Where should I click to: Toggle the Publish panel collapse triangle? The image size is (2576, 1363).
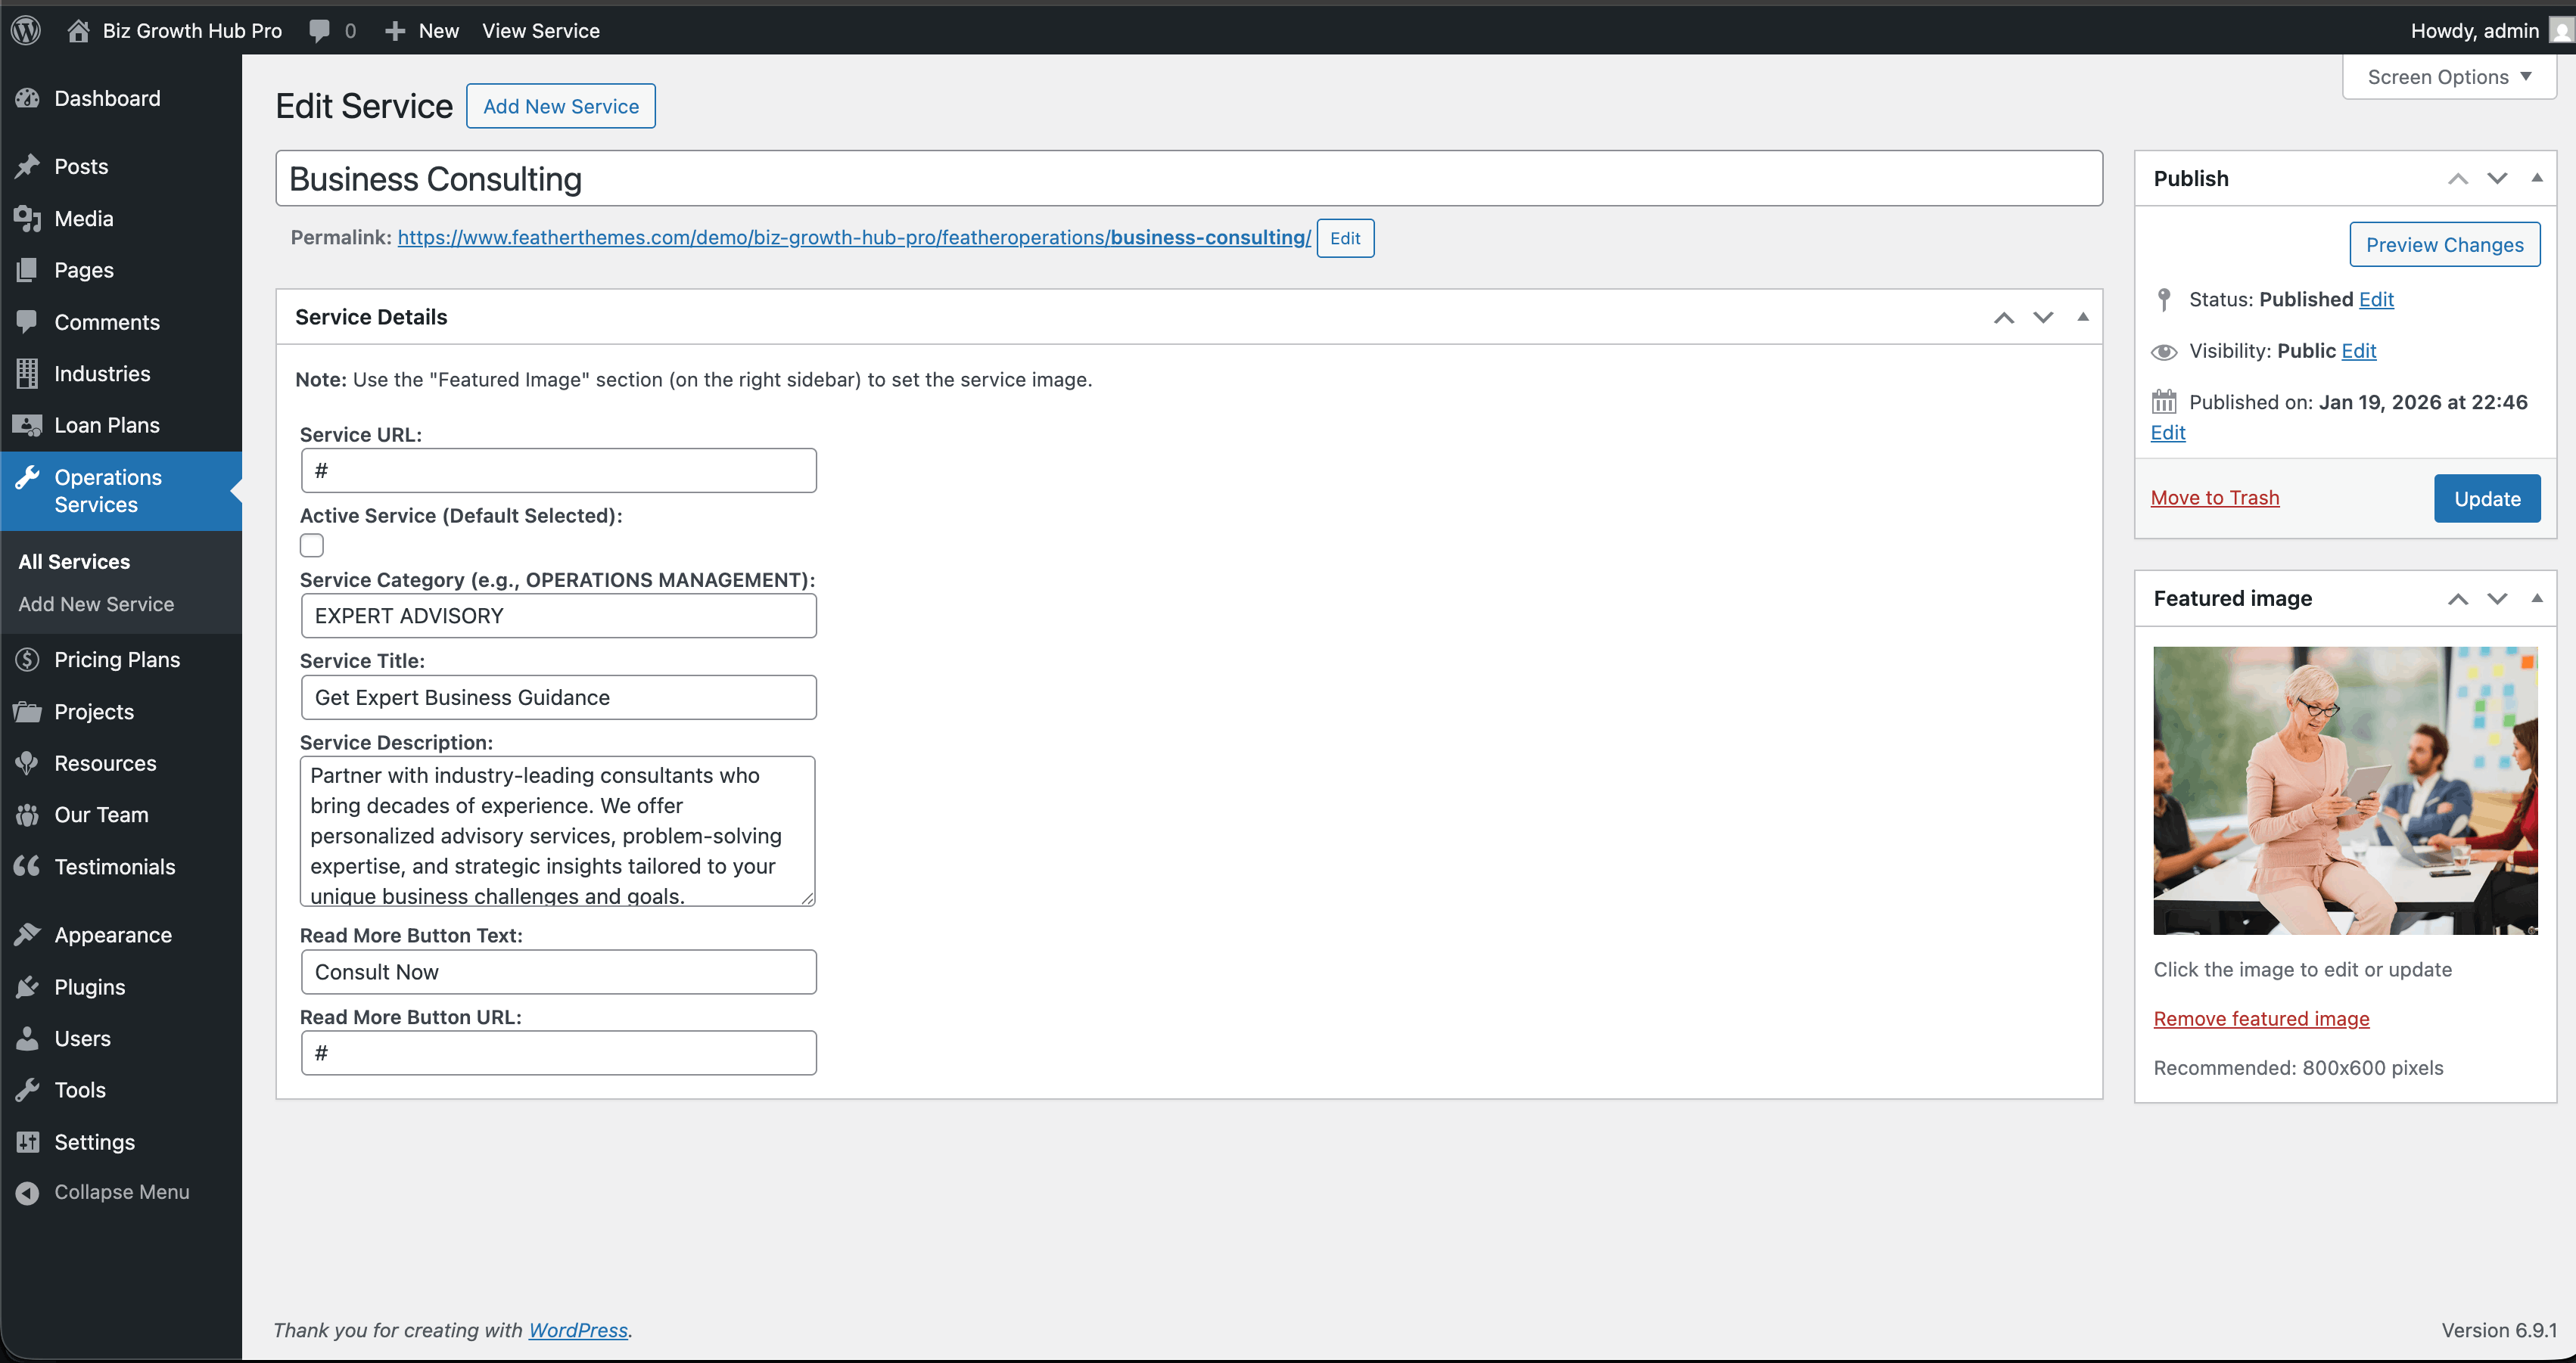click(x=2536, y=178)
